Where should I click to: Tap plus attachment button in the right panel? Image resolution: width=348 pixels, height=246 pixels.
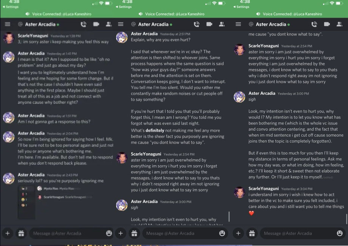(238, 233)
